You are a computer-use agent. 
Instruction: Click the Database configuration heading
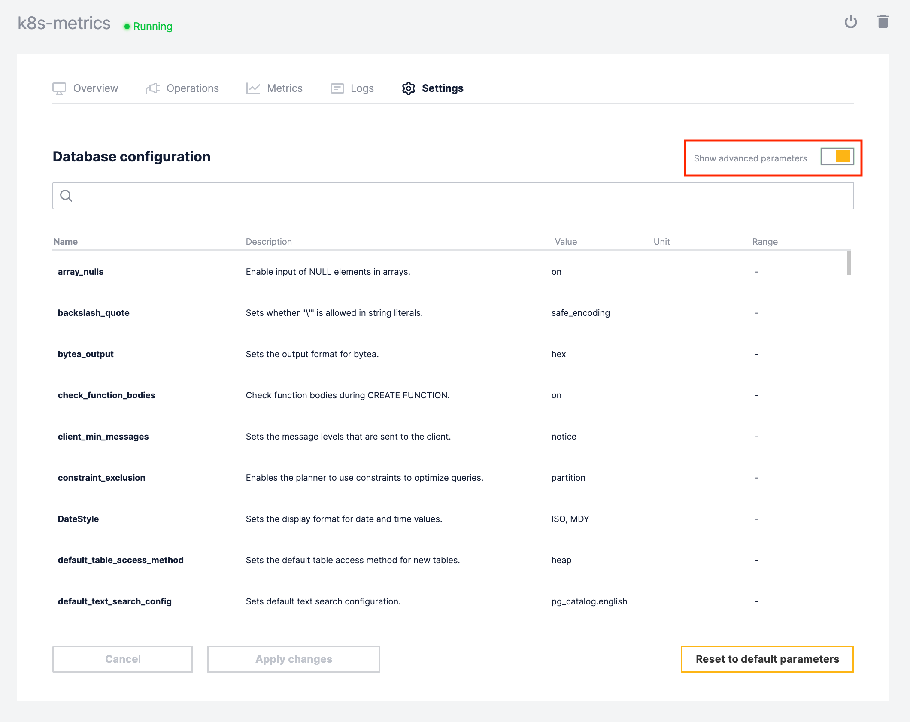[131, 157]
